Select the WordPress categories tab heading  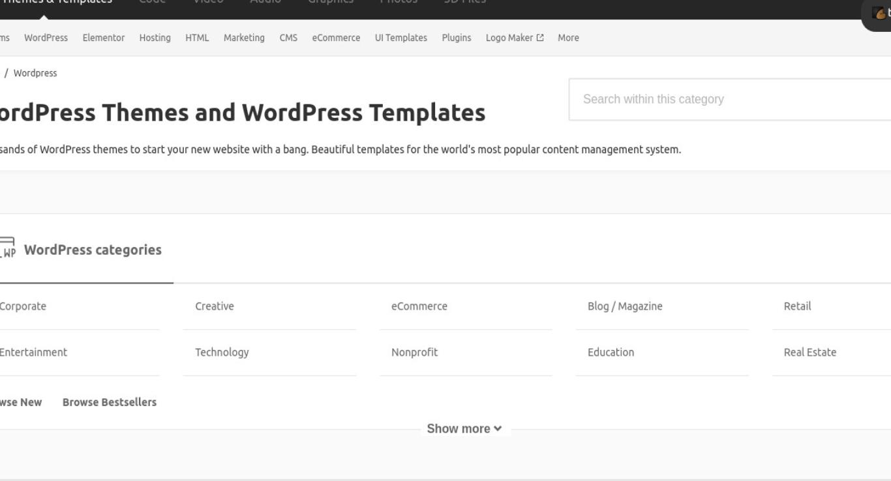[93, 250]
